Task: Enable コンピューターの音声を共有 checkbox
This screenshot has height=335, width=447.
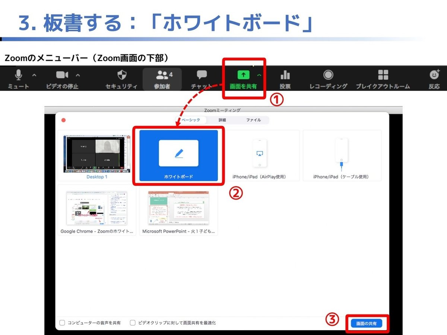Action: (62, 323)
